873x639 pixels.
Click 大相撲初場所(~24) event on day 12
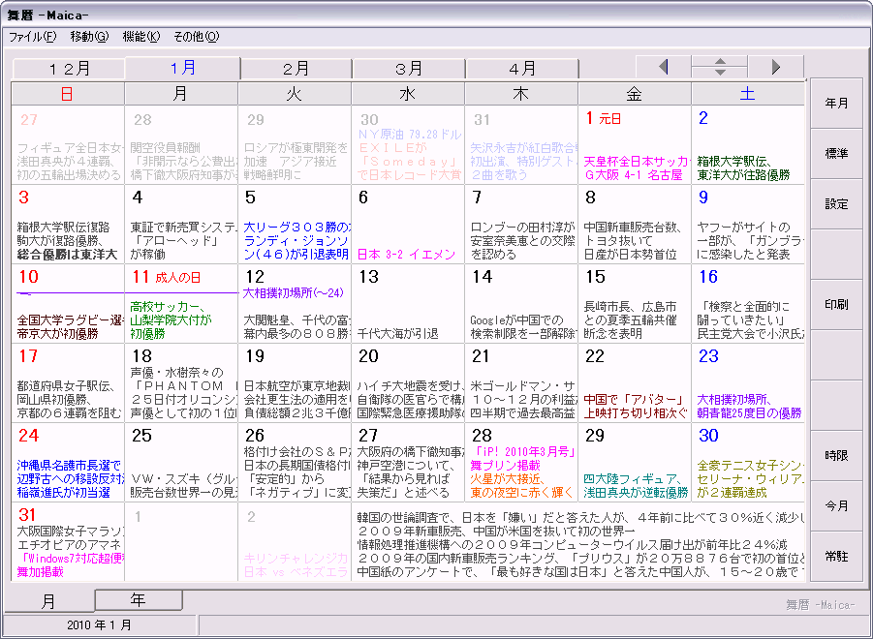pyautogui.click(x=293, y=293)
